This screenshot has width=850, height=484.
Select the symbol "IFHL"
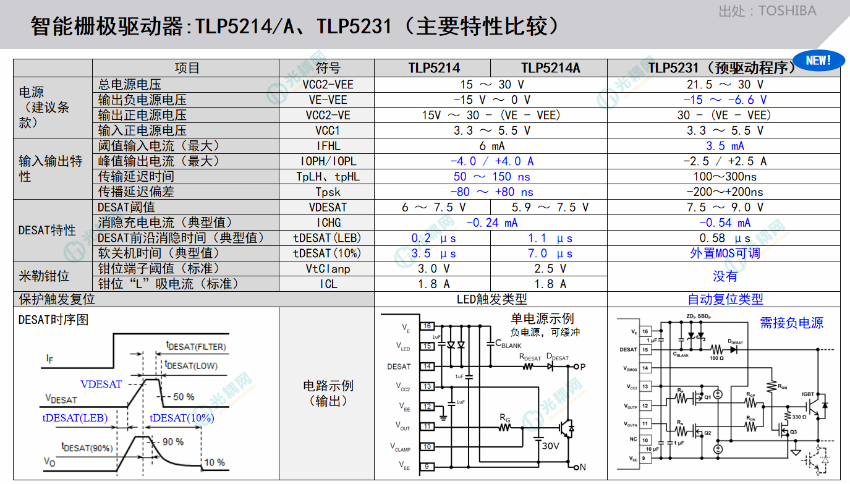(x=327, y=146)
